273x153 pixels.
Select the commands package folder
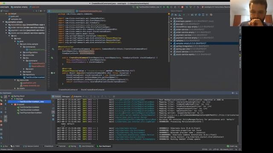tap(29, 47)
